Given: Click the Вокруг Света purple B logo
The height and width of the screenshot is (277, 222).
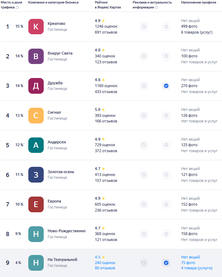Looking at the screenshot, I should coord(36,56).
